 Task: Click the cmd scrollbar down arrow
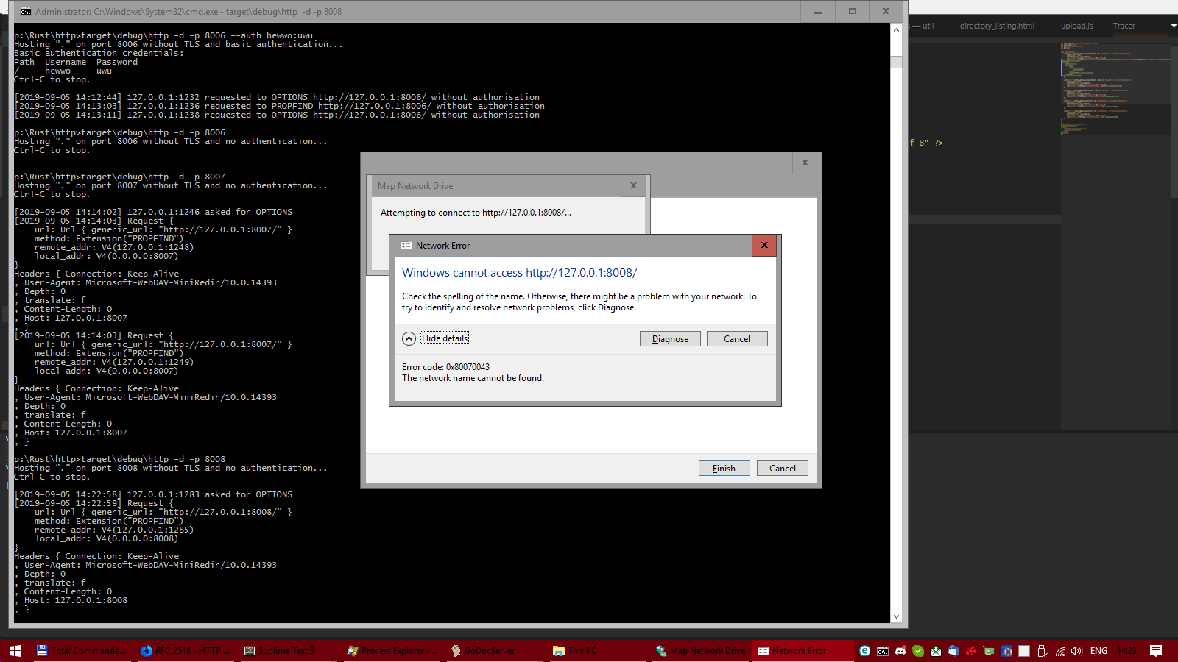point(896,616)
